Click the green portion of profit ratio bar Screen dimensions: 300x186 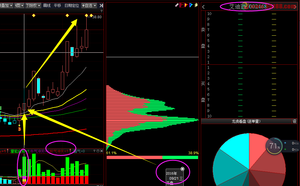pyautogui.click(x=180, y=157)
